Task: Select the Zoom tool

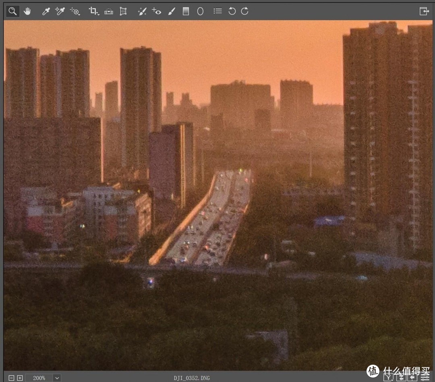Action: coord(12,11)
